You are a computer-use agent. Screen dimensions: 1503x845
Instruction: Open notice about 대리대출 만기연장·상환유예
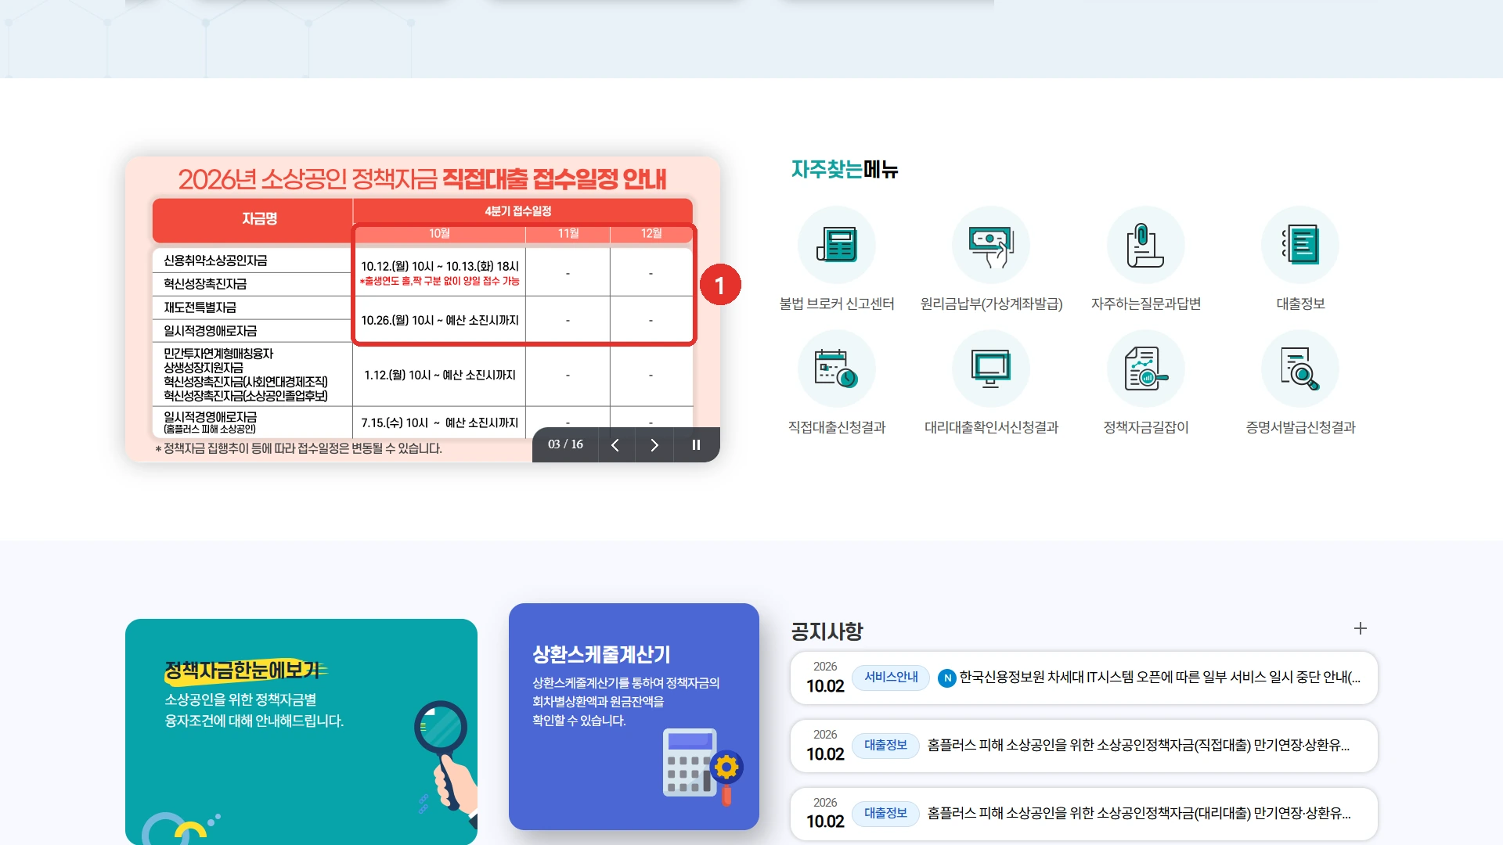(1084, 814)
